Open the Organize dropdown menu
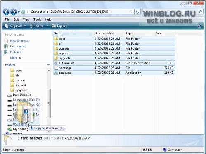The width and height of the screenshot is (206, 154). (x=15, y=26)
